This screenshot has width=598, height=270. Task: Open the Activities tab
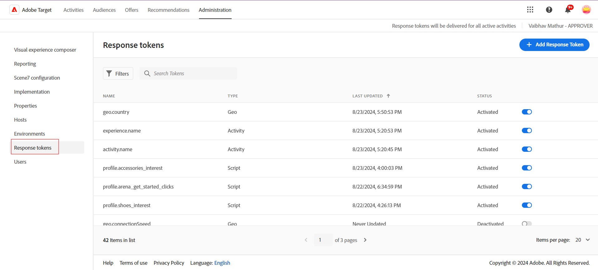point(74,10)
